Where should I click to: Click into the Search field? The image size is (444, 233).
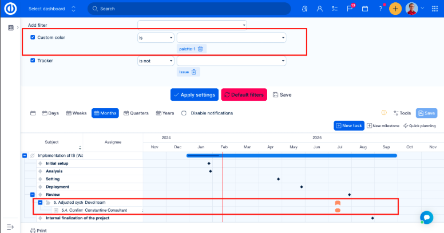pyautogui.click(x=189, y=9)
